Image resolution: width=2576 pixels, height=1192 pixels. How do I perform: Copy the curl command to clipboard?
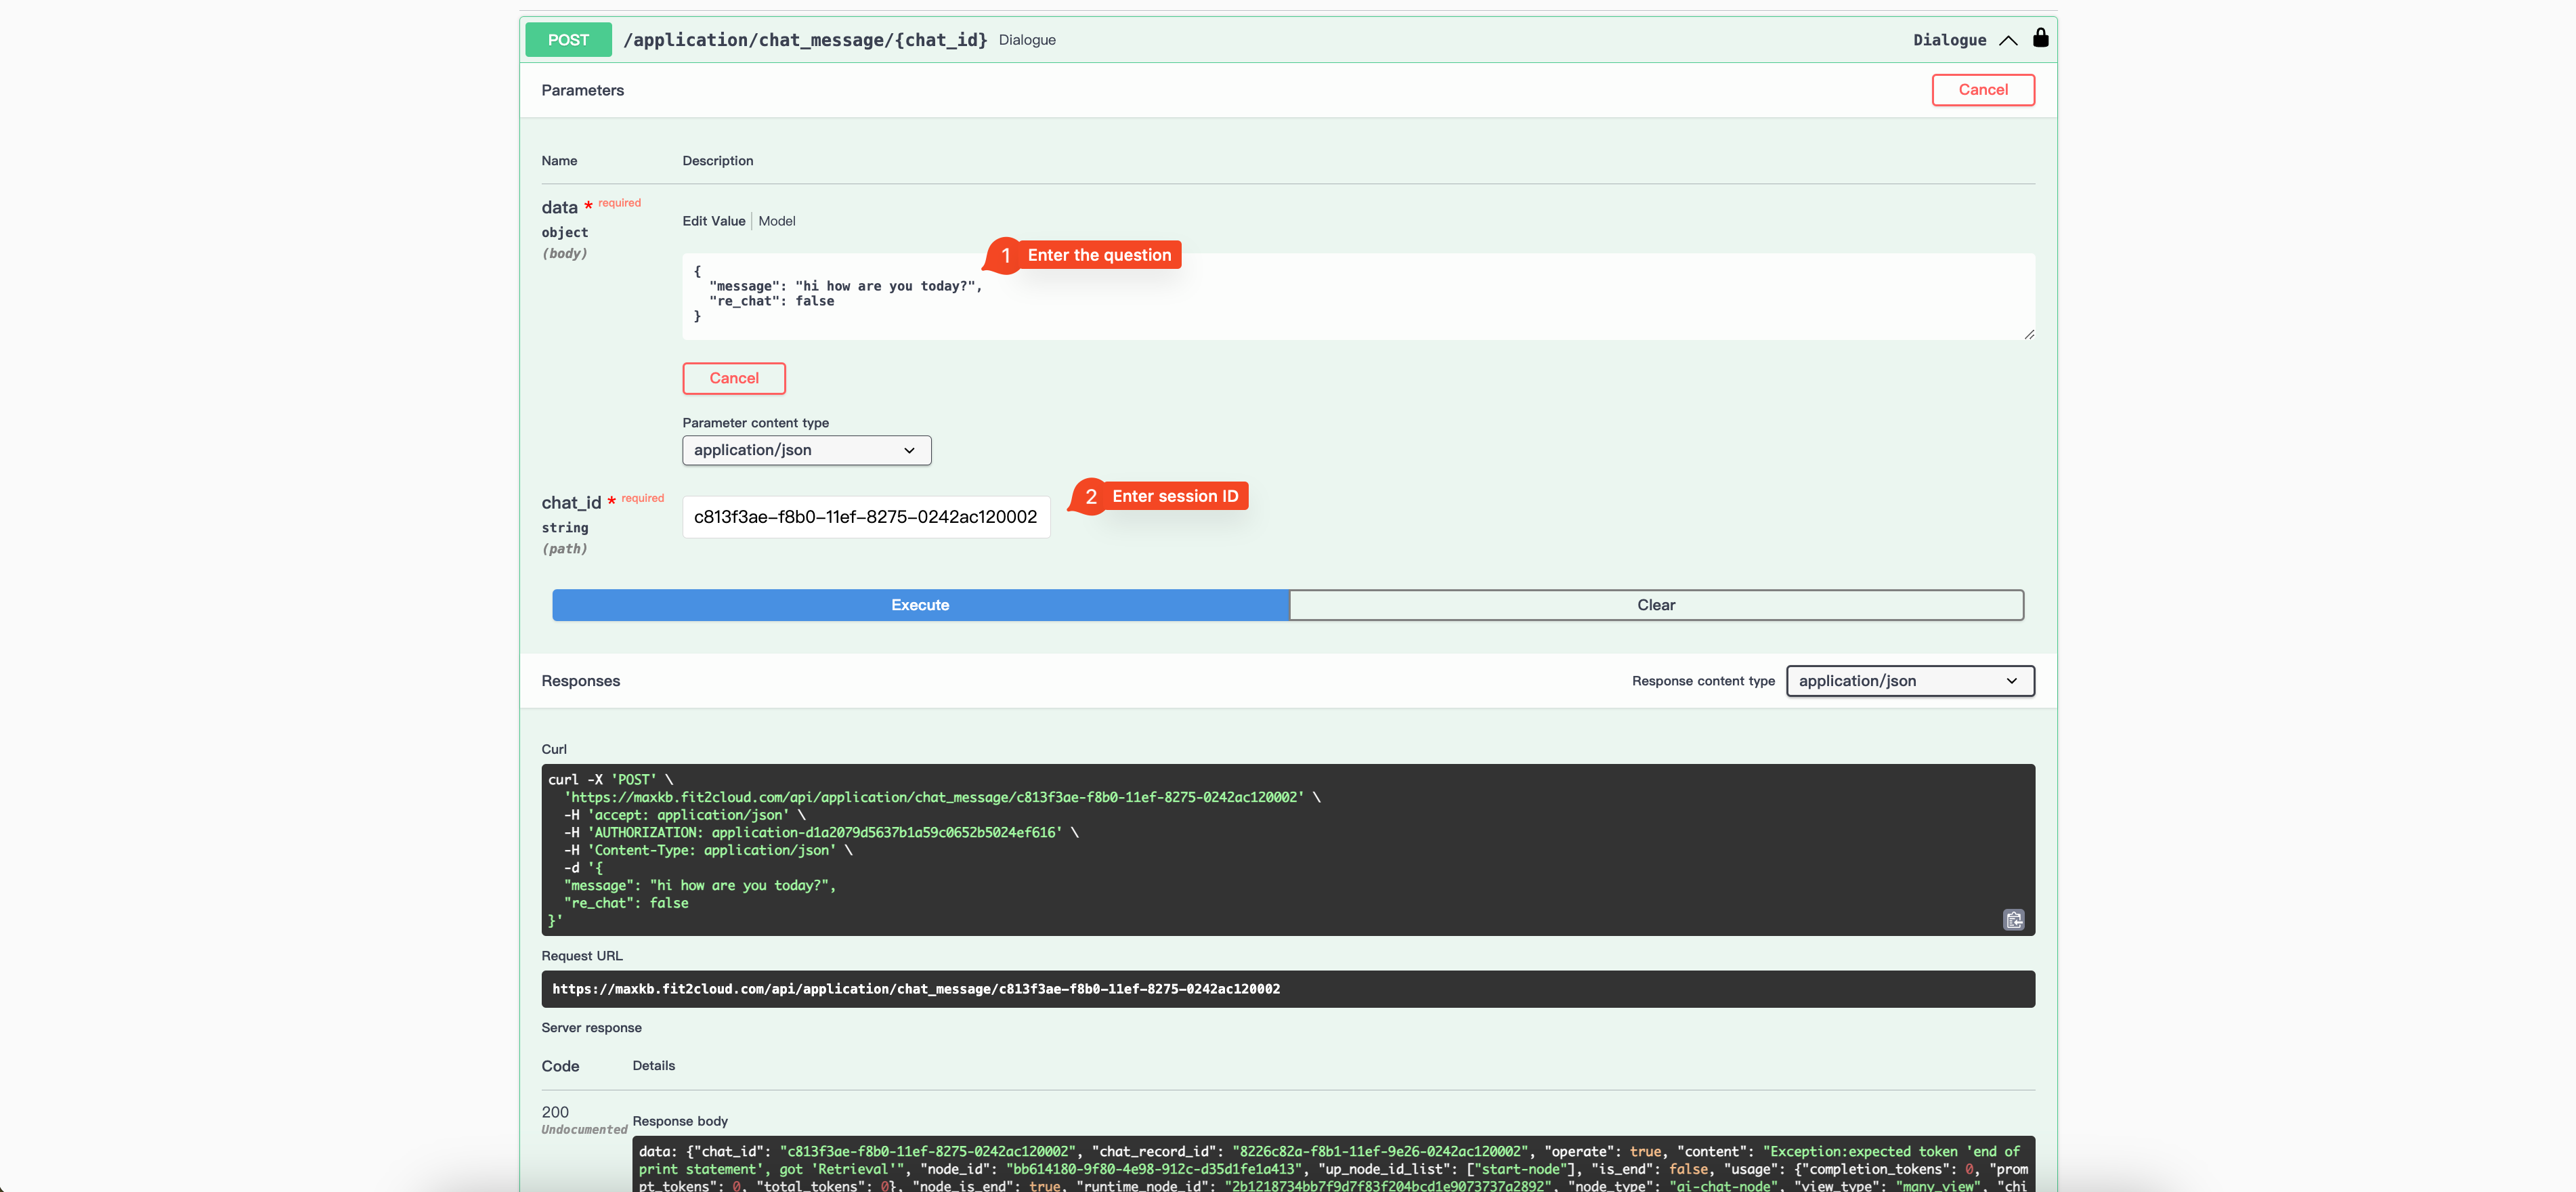click(2014, 920)
